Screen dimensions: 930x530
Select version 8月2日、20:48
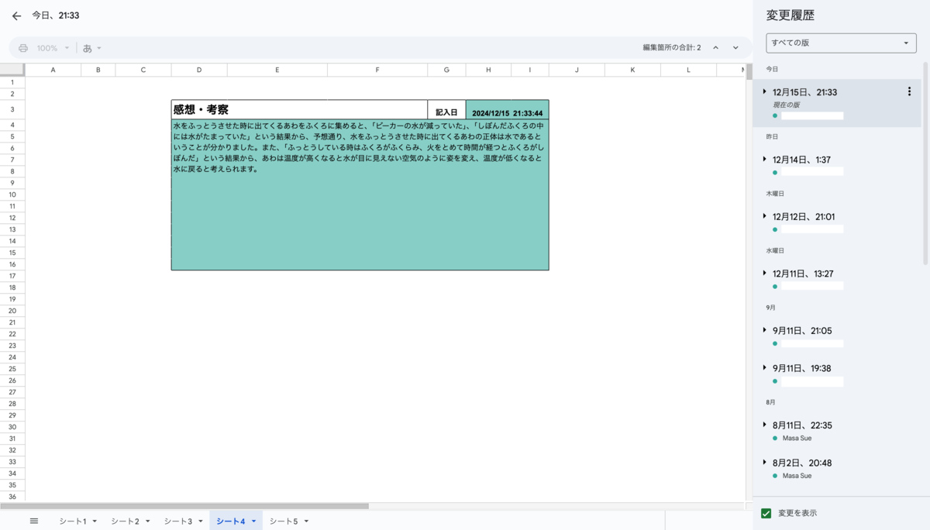coord(802,463)
